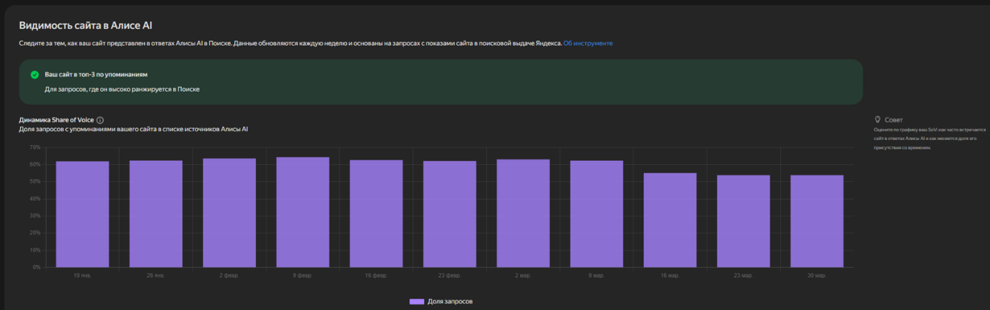Click the bar for 23 мар.
990x310 pixels.
743,221
